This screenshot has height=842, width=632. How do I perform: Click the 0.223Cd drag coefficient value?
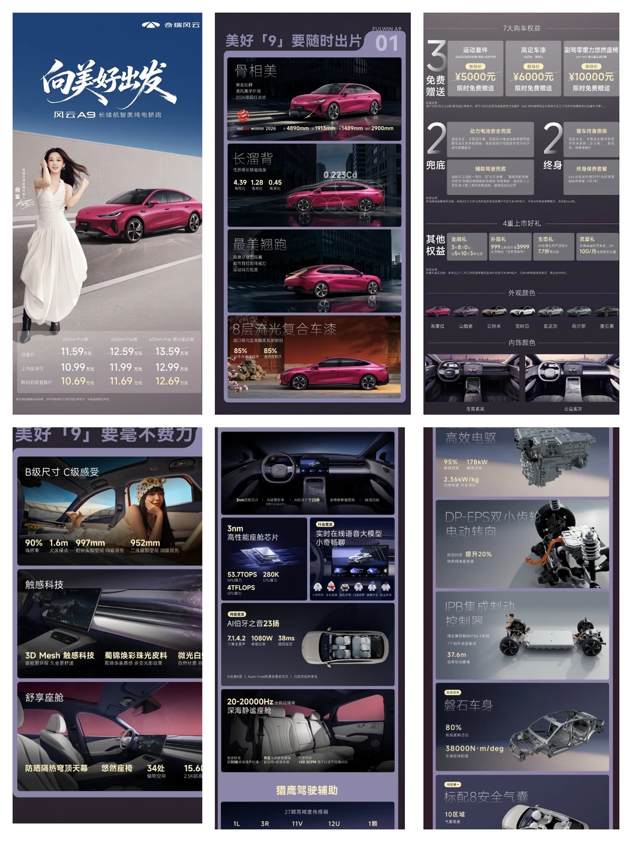tap(340, 175)
